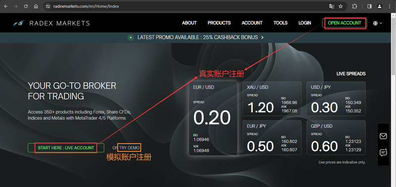Click 'YOUR GO-TO BROKER FOR TRADING' headline
396x187 pixels.
(x=72, y=91)
